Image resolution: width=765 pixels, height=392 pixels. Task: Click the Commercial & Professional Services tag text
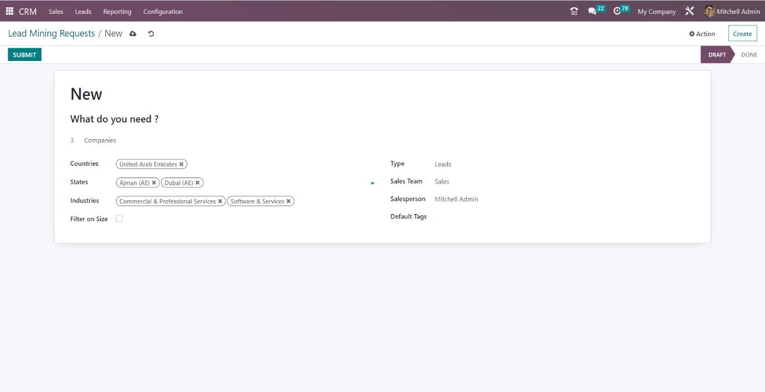[167, 201]
